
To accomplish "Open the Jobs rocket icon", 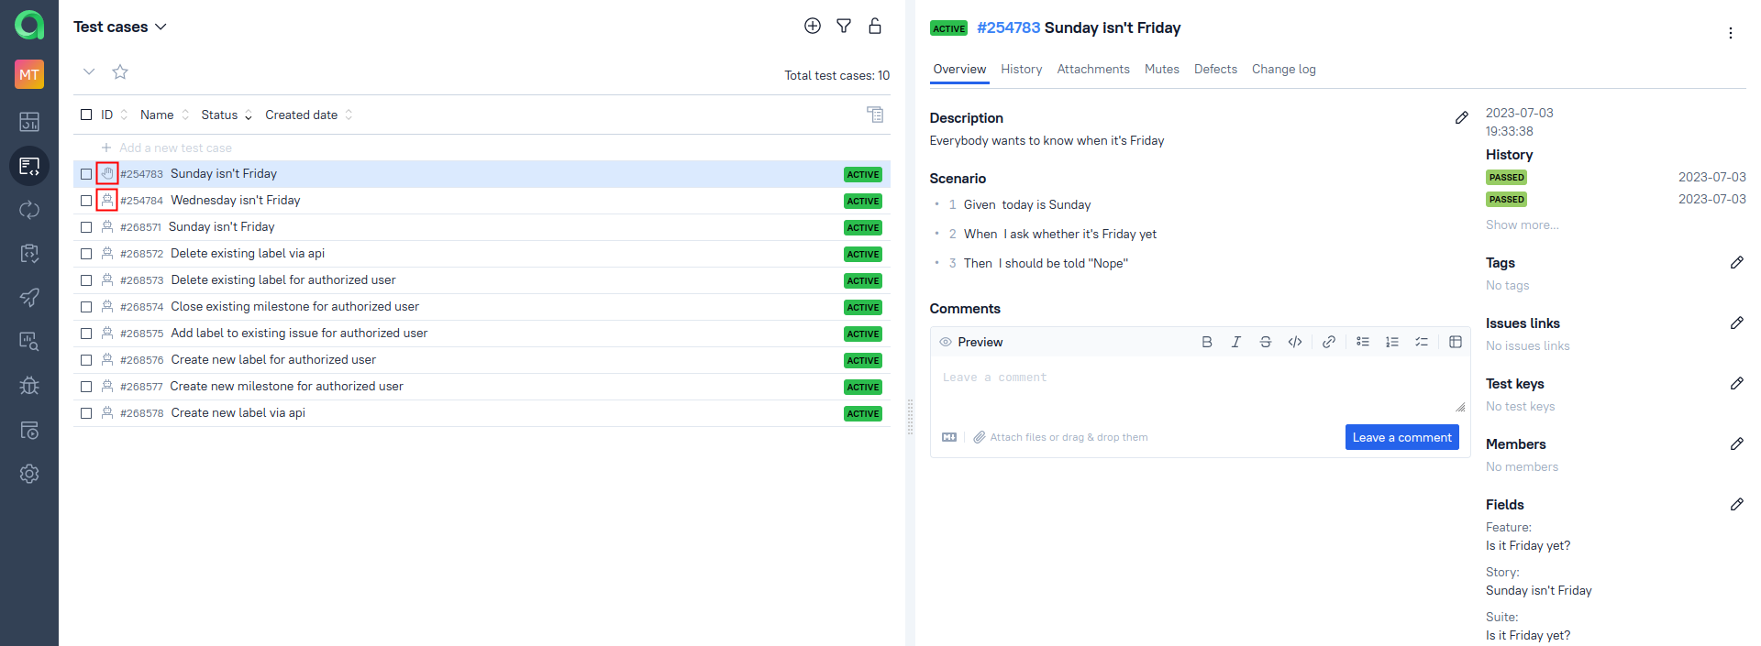I will pyautogui.click(x=29, y=298).
